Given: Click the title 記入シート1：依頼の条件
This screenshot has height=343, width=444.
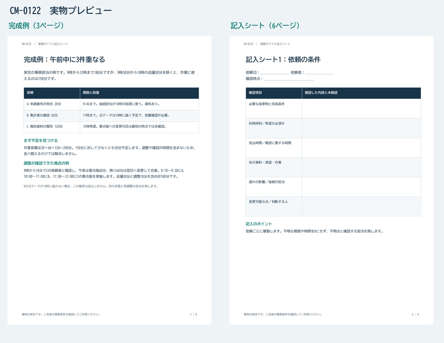Looking at the screenshot, I should click(283, 59).
